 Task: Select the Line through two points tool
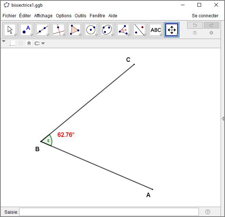[42, 30]
